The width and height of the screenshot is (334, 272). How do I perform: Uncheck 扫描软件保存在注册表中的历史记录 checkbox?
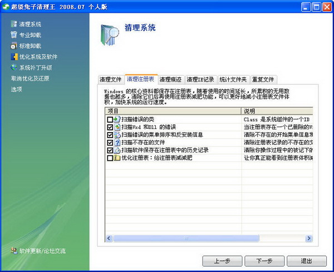click(x=110, y=150)
